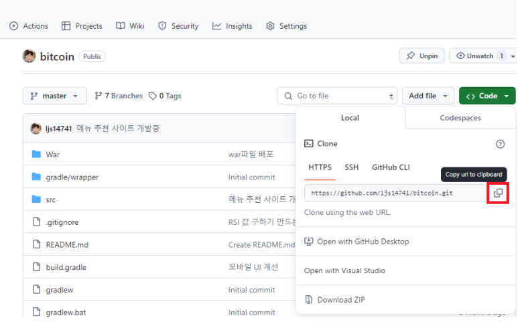Click the Actions play icon
This screenshot has width=518, height=326.
click(13, 25)
